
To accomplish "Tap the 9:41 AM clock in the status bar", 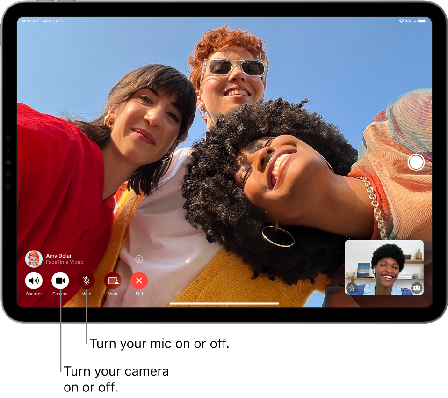I will 30,22.
